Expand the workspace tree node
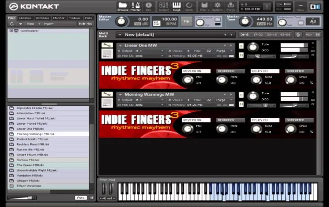The width and height of the screenshot is (329, 207). pos(11,30)
